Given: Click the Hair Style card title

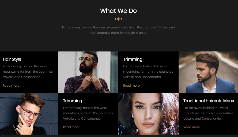Looking at the screenshot, I should pos(12,59).
